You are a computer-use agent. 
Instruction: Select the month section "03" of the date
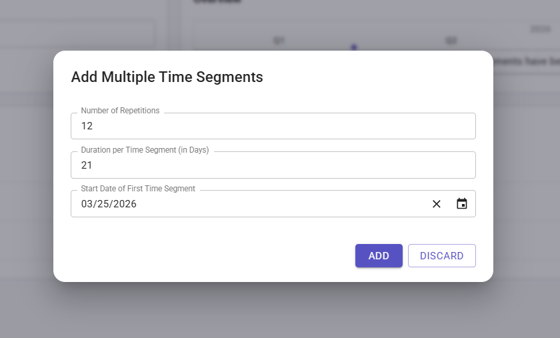88,204
